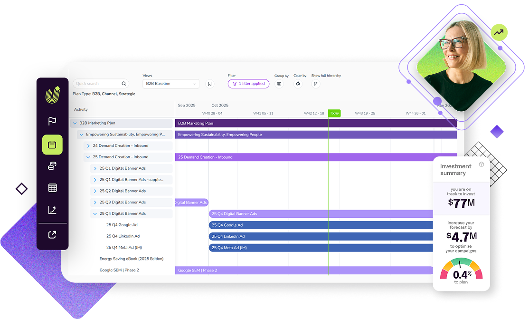The width and height of the screenshot is (529, 319).
Task: Toggle Show full hierarchy button
Action: click(x=315, y=84)
